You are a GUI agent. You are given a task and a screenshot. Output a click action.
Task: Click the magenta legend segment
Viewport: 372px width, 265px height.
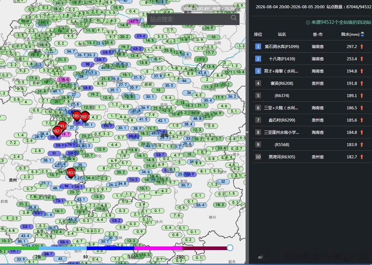click(x=158, y=248)
